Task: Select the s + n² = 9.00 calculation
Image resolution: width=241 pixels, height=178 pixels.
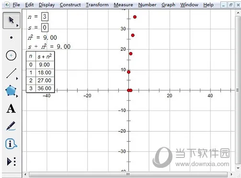Action: (49, 47)
